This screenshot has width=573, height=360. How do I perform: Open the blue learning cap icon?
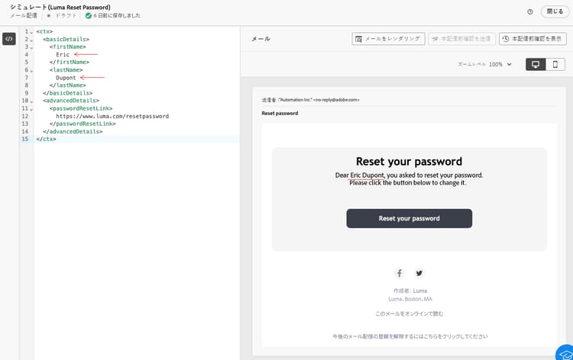[x=565, y=353]
